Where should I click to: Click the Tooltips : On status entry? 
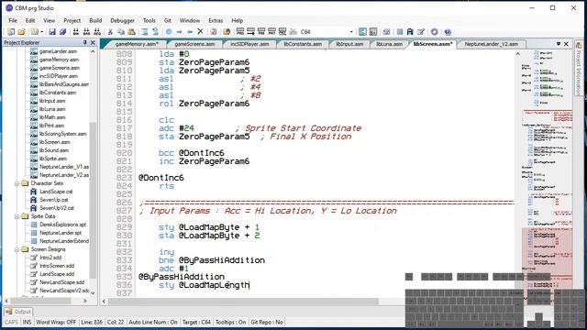point(230,322)
